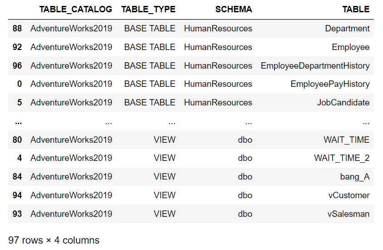Click the truncated rows ellipsis in index
Viewport: 383px width, 250px height.
pos(18,122)
